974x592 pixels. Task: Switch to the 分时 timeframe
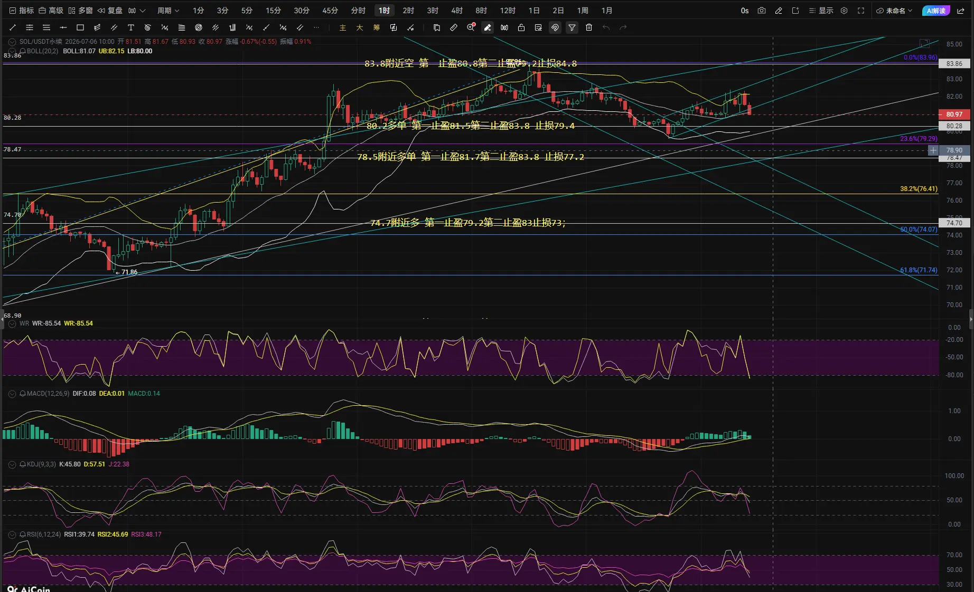[358, 11]
